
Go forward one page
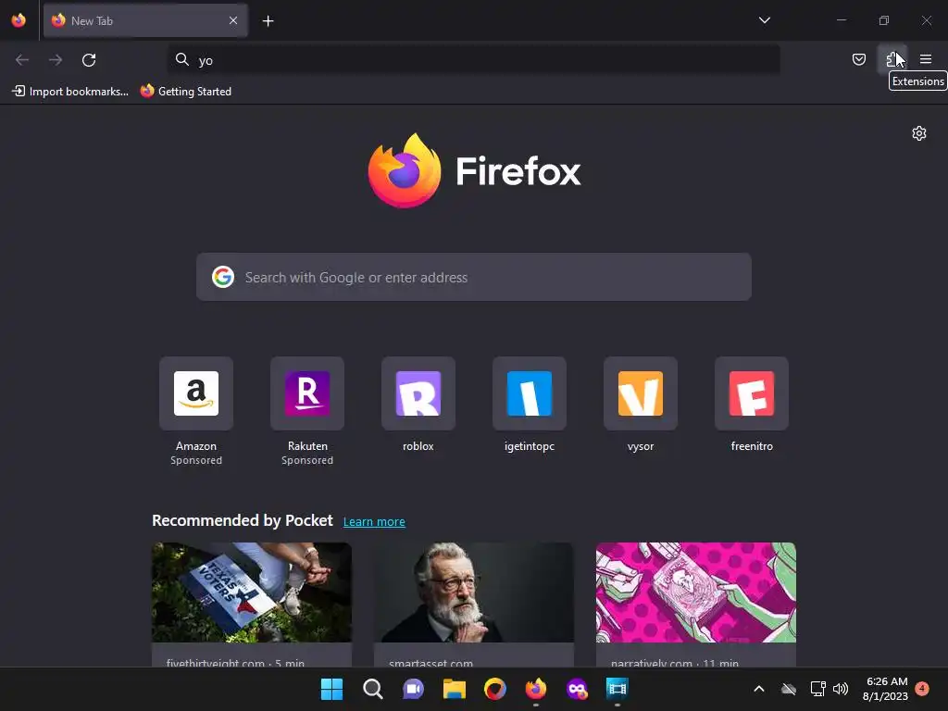(x=56, y=60)
